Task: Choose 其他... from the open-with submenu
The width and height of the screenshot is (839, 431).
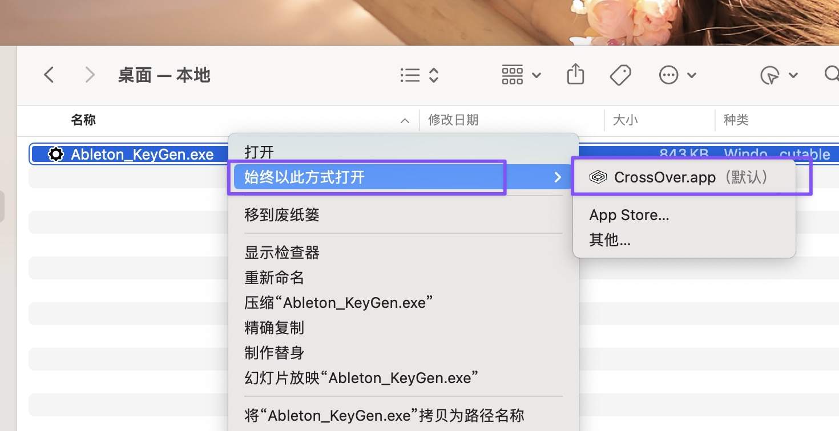Action: click(x=609, y=240)
